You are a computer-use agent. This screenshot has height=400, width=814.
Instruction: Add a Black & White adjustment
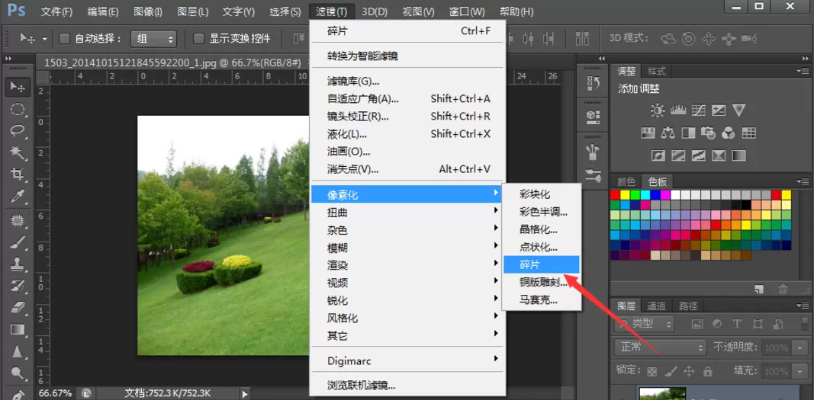coord(688,133)
